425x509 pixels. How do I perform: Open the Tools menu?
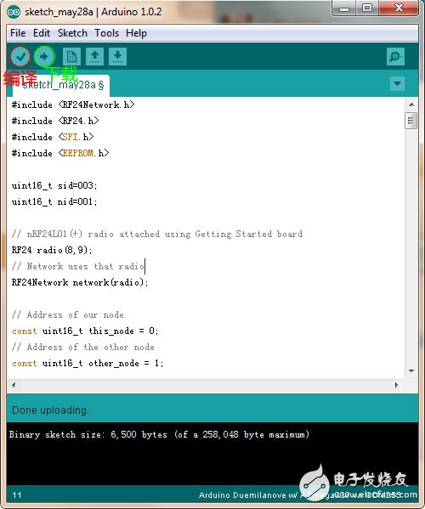[x=106, y=33]
